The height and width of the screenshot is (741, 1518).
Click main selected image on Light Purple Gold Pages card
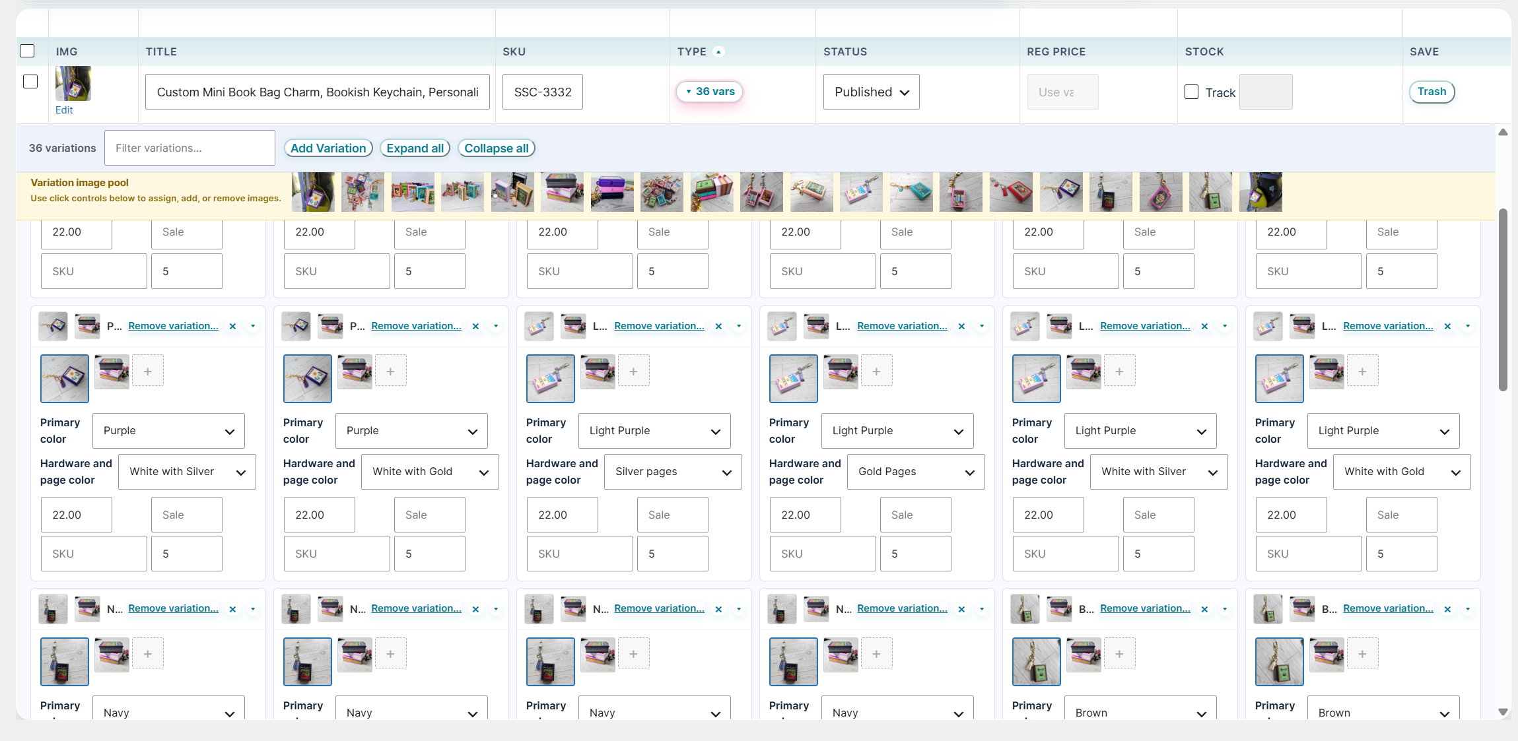pos(794,379)
